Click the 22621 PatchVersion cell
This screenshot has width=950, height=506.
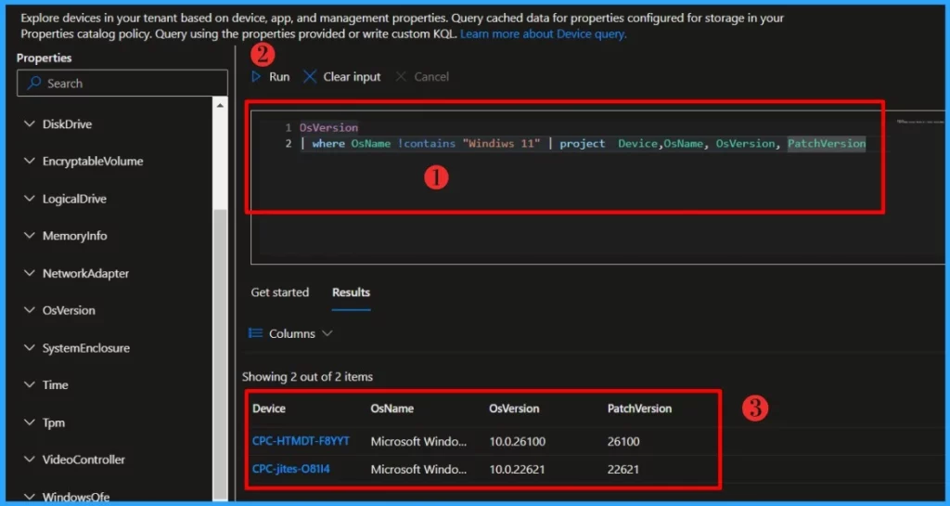(623, 469)
